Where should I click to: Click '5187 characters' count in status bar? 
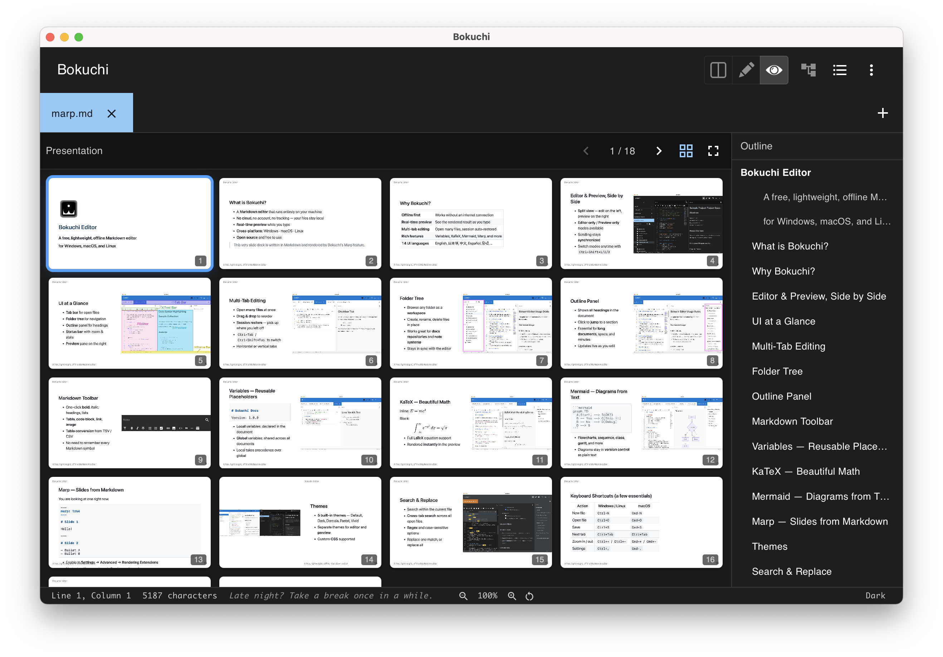[180, 596]
